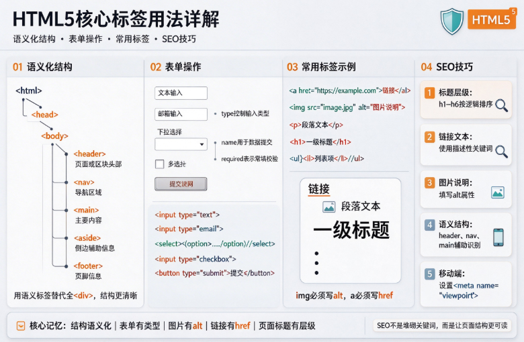Click the <ul> 列表项 code line
This screenshot has height=342, width=524.
[x=326, y=158]
